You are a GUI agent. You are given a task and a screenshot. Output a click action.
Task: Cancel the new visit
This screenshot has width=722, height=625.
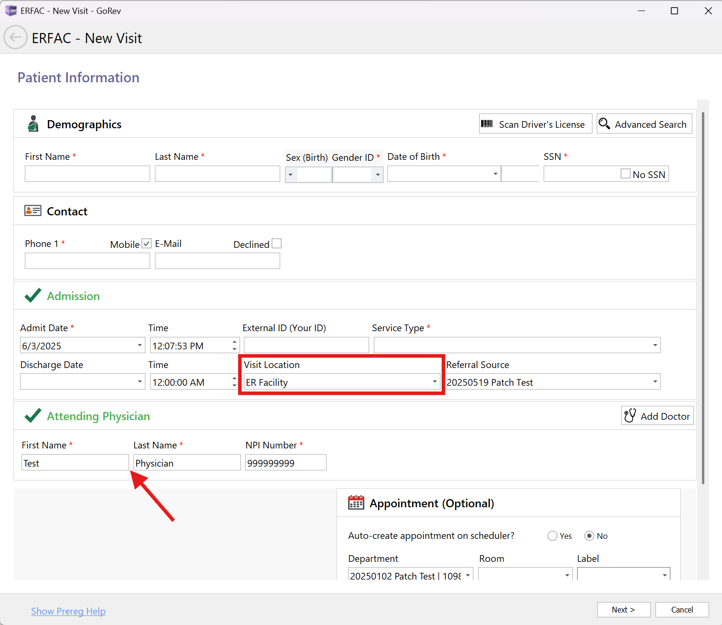click(x=682, y=610)
